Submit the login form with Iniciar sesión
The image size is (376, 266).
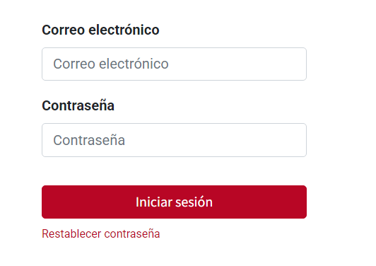click(174, 202)
